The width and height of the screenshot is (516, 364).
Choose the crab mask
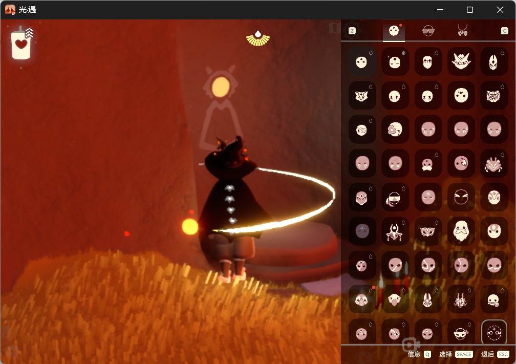click(494, 163)
